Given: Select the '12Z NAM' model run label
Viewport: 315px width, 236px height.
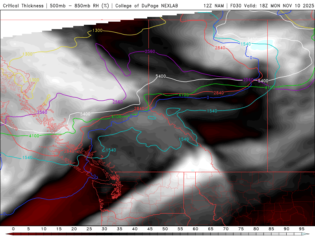Looking at the screenshot, I should point(213,6).
